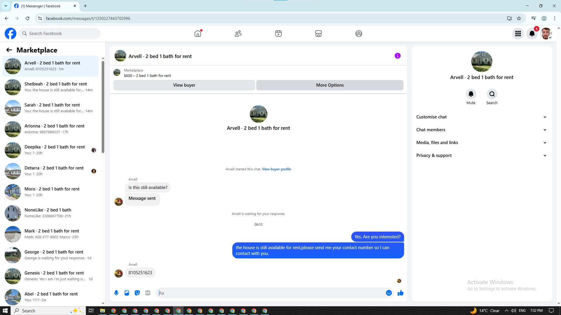Attach a file using the image icon
Screen dimensions: 561x315
tap(127, 293)
